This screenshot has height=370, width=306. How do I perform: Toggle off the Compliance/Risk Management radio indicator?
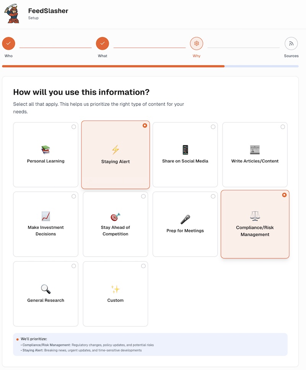(284, 195)
